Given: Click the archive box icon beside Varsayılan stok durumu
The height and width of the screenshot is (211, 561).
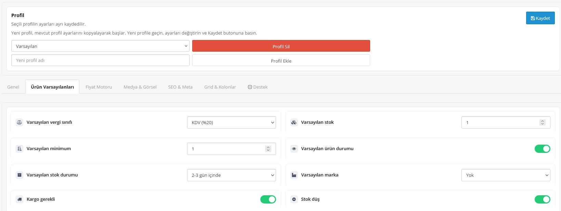Looking at the screenshot, I should pyautogui.click(x=19, y=175).
